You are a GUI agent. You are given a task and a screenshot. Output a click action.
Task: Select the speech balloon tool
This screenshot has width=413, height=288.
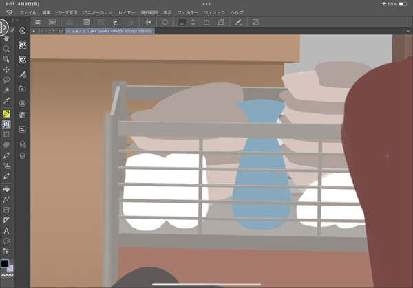coord(6,241)
